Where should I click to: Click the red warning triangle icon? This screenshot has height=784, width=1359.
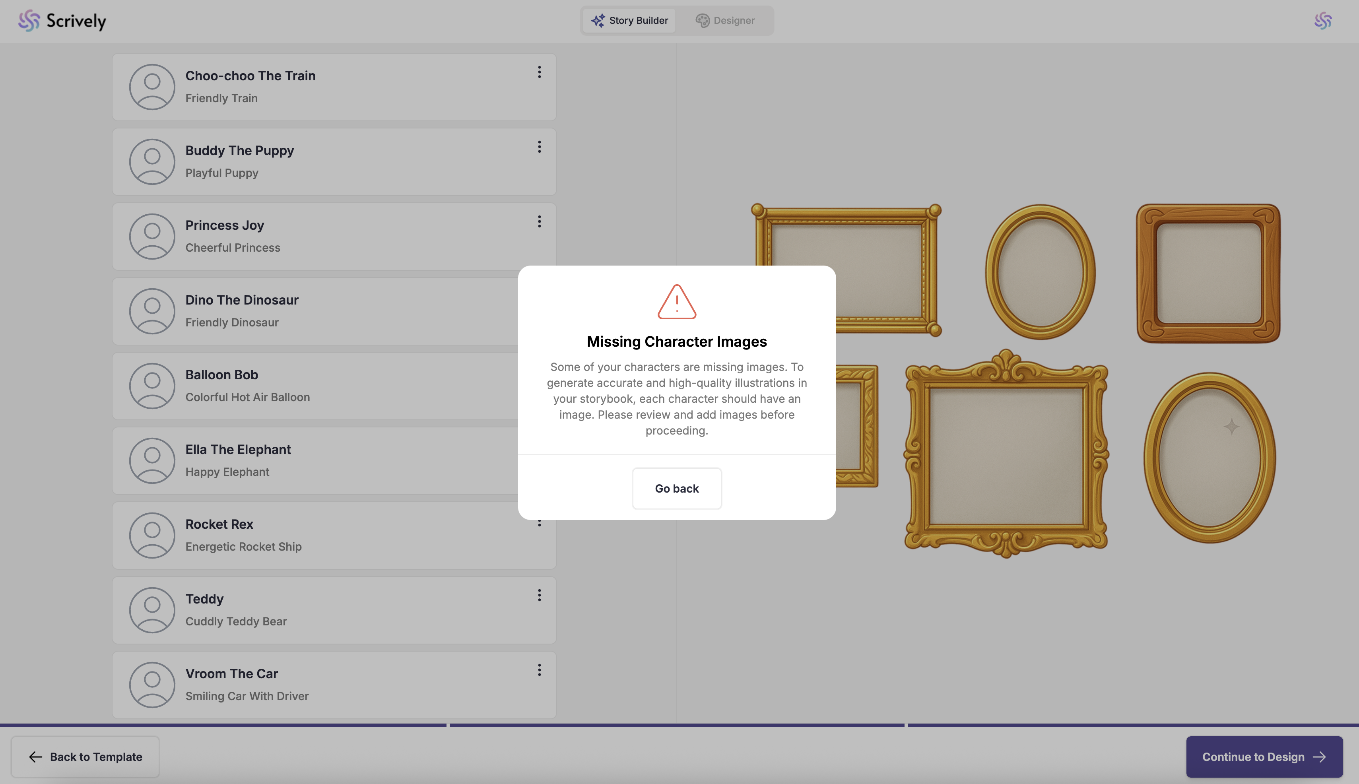coord(677,302)
